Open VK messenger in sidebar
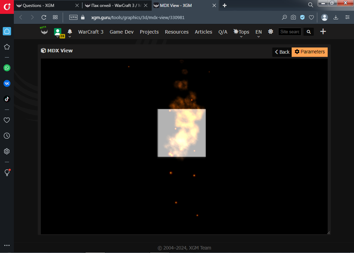The width and height of the screenshot is (354, 253). click(7, 84)
